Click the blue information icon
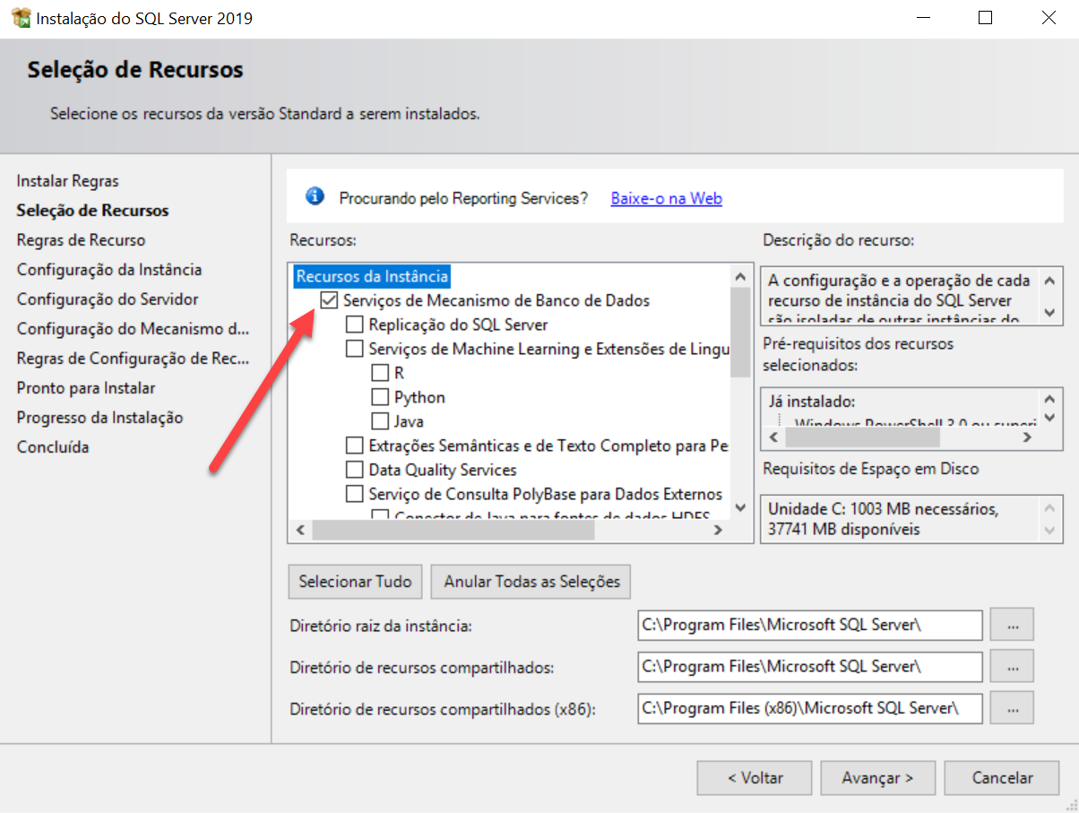1079x813 pixels. (x=314, y=197)
